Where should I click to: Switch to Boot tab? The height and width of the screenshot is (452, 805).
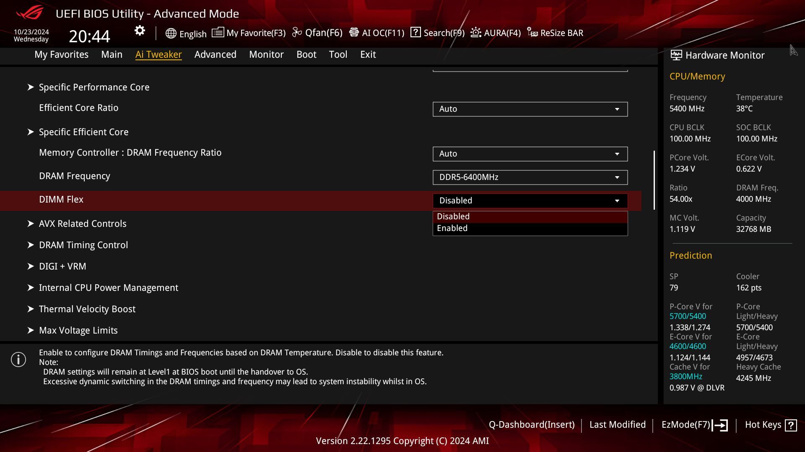pyautogui.click(x=306, y=54)
